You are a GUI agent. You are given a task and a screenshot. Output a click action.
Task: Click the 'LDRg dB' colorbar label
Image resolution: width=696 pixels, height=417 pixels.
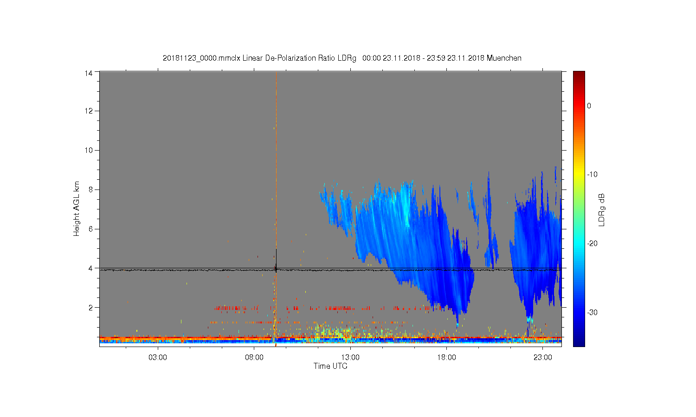click(x=601, y=209)
